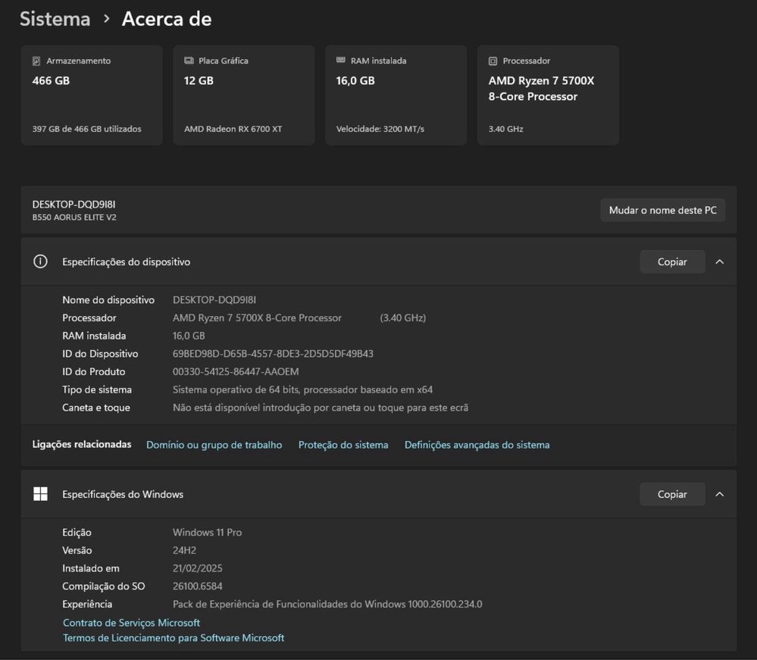Click the Processador chip icon
This screenshot has height=660, width=757.
[x=493, y=61]
